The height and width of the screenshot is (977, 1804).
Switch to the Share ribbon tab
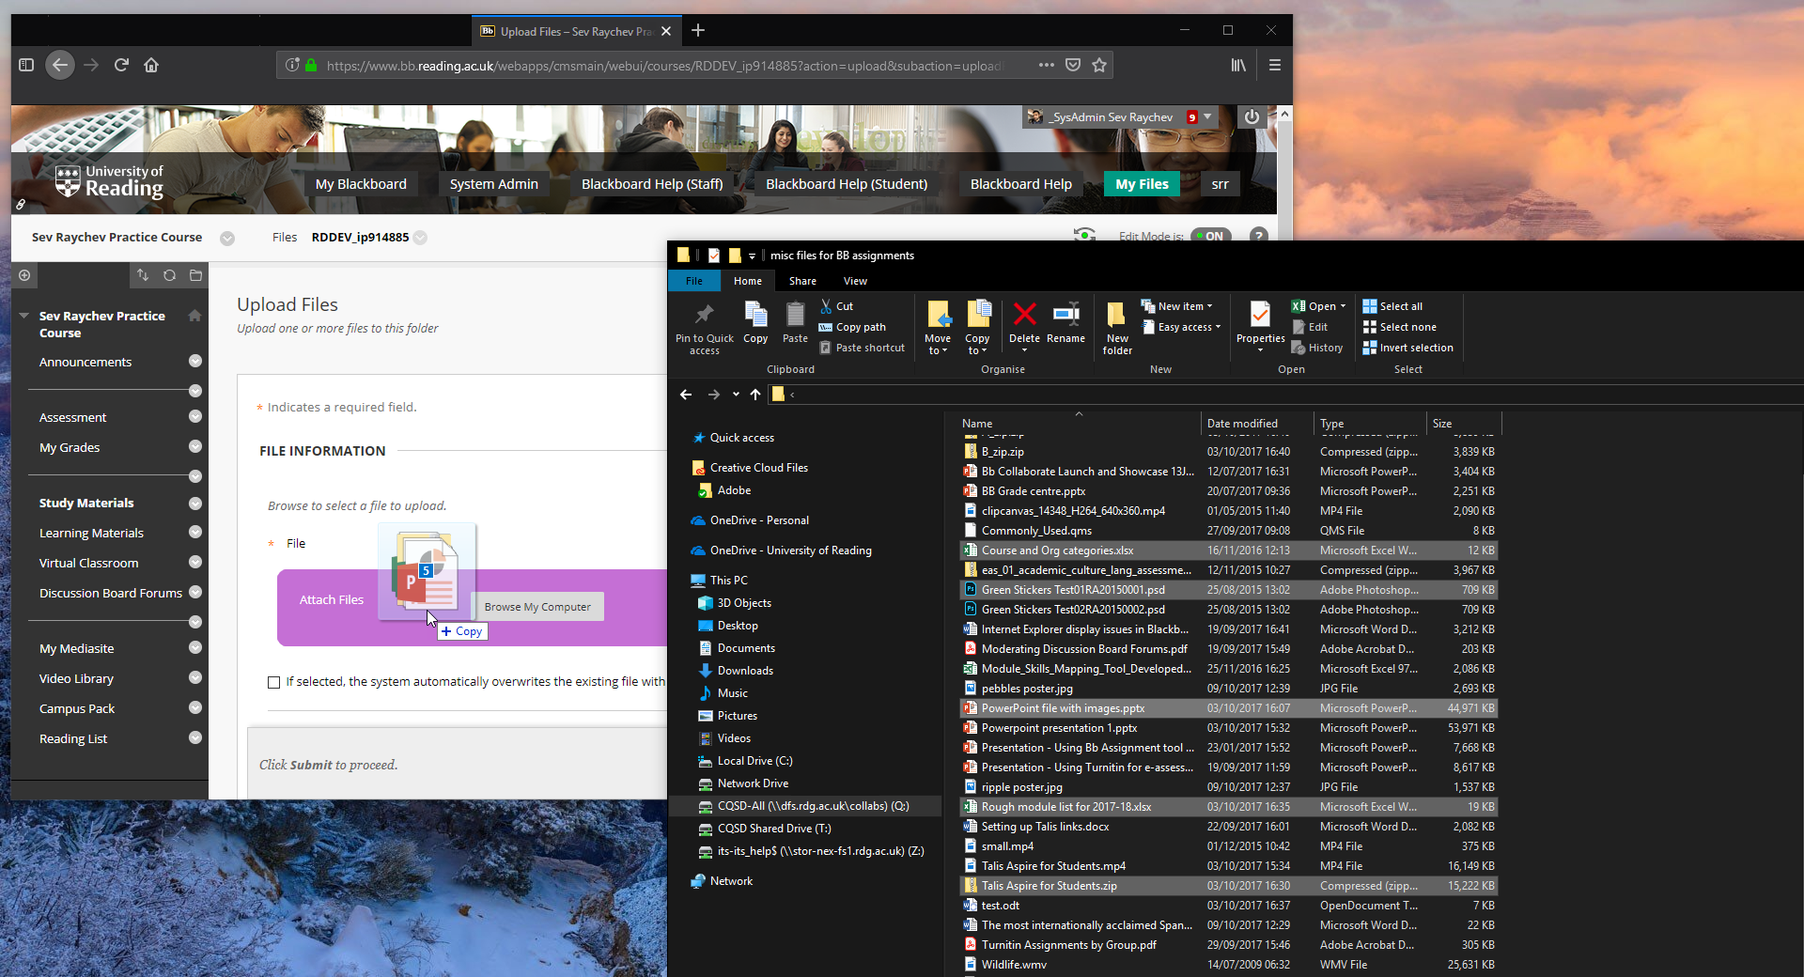point(802,281)
